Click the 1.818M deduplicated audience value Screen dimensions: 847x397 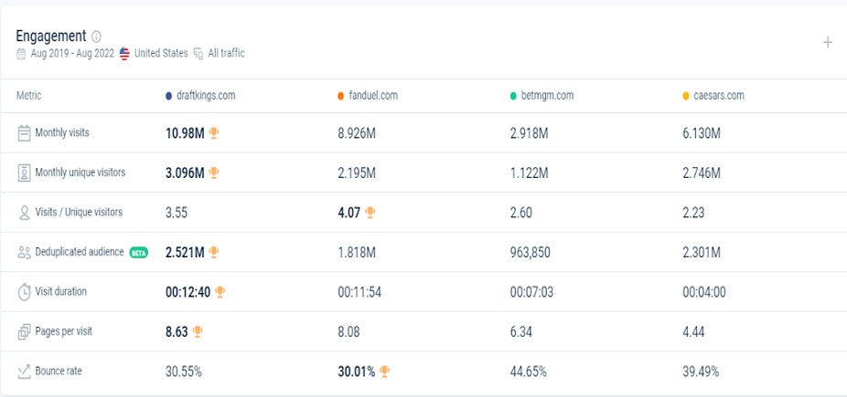pyautogui.click(x=357, y=252)
